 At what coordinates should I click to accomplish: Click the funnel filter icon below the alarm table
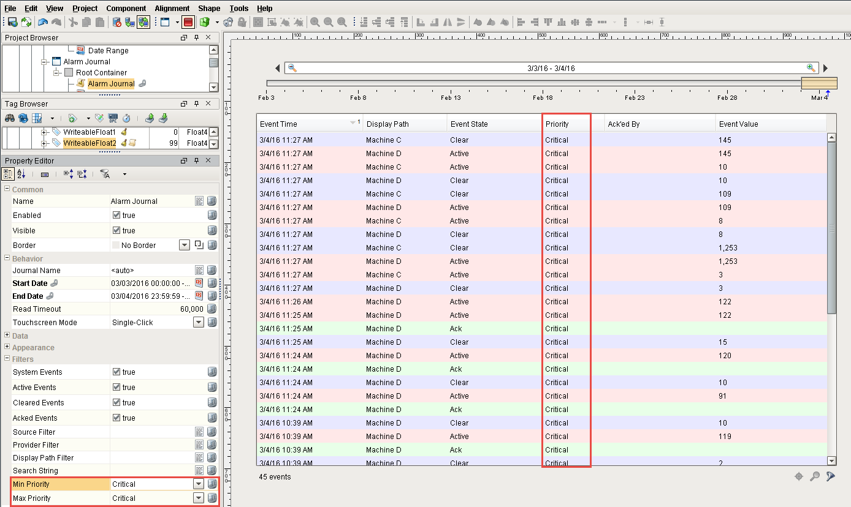[x=830, y=476]
